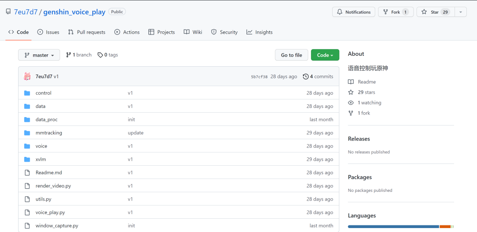Click the orange segment of Languages bar
This screenshot has height=232, width=477.
coord(445,227)
